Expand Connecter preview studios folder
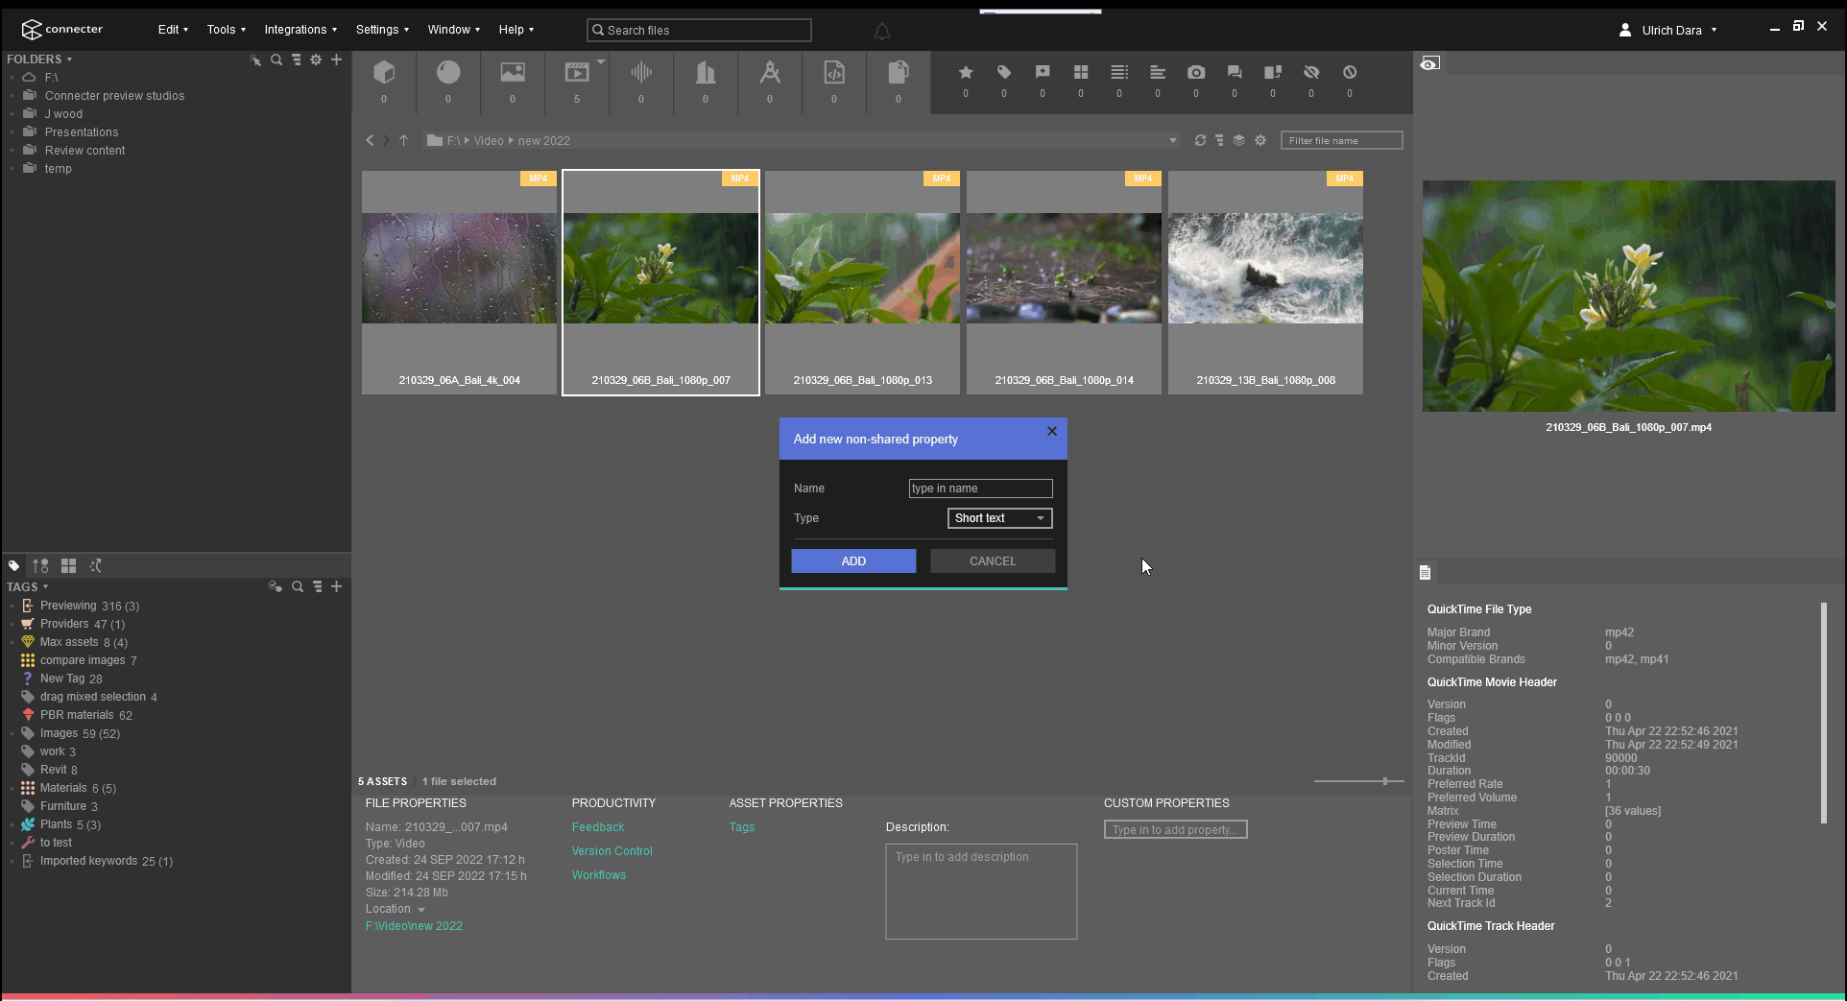1847x1001 pixels. point(12,96)
